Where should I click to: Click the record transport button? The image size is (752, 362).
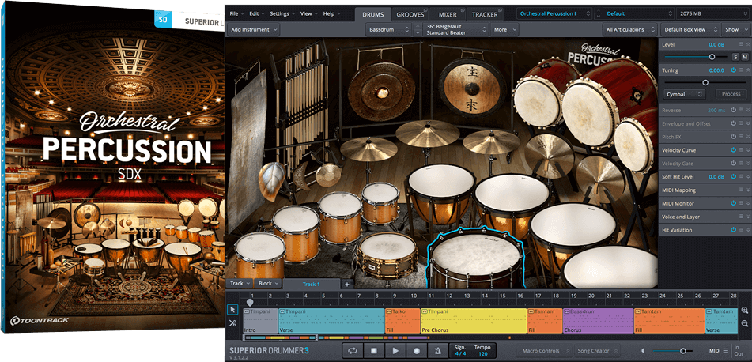[417, 350]
